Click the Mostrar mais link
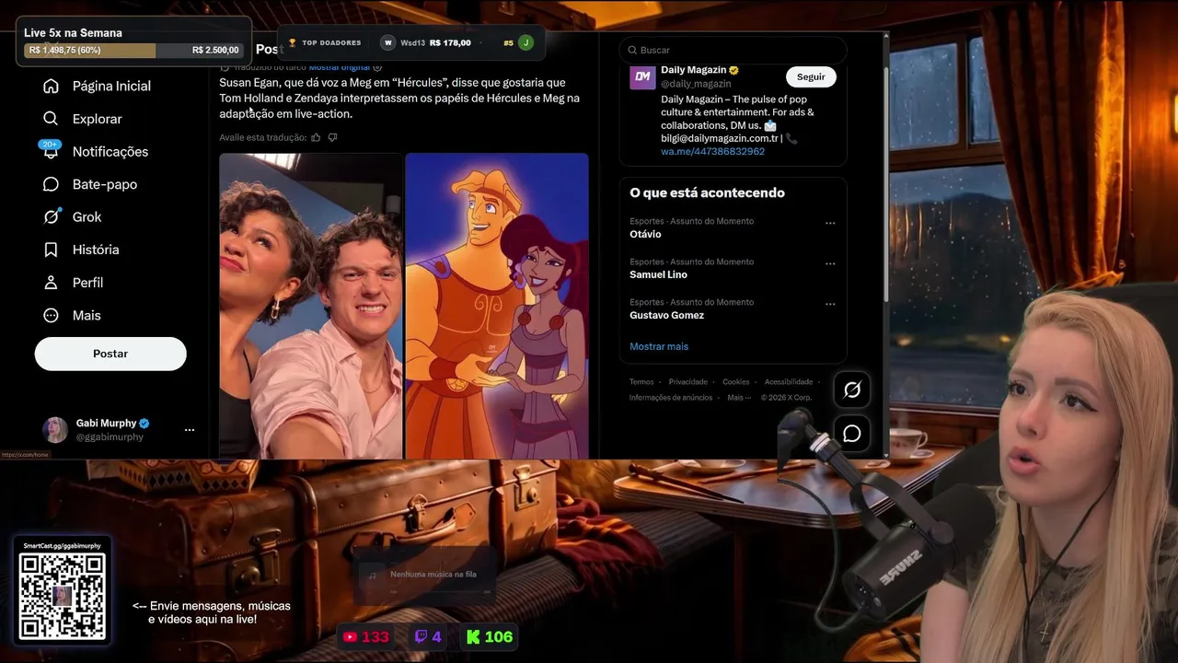 click(659, 346)
